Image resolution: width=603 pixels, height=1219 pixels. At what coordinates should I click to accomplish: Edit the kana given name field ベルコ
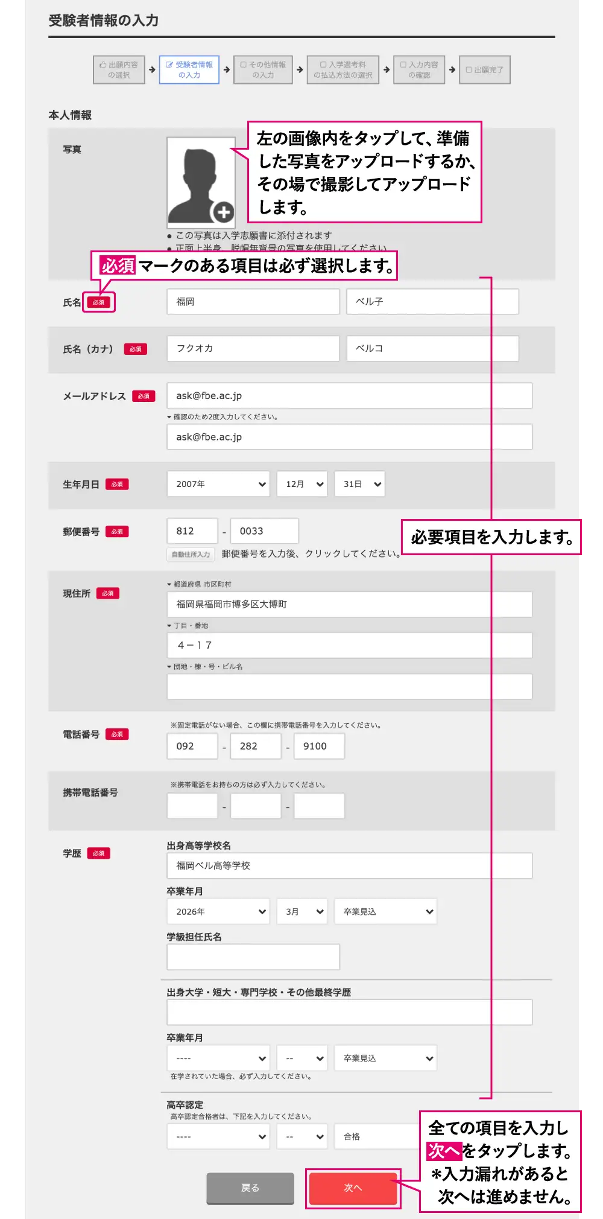point(432,349)
